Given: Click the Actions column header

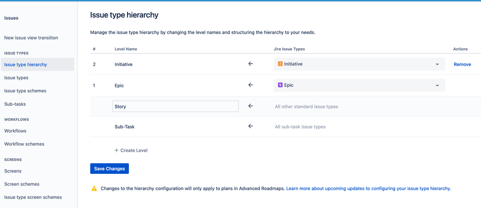Looking at the screenshot, I should (460, 49).
